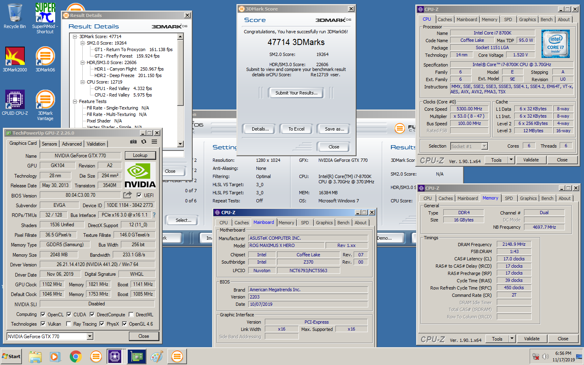Collapse the SM2.0 Score tree node
This screenshot has width=584, height=365.
pos(82,43)
